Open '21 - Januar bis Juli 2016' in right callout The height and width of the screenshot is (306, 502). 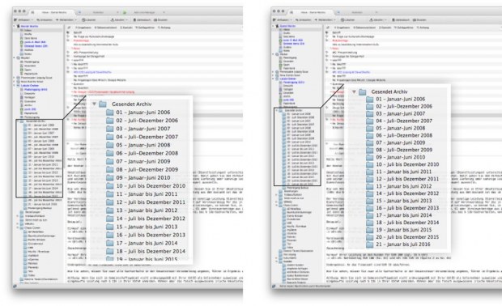[x=403, y=244]
